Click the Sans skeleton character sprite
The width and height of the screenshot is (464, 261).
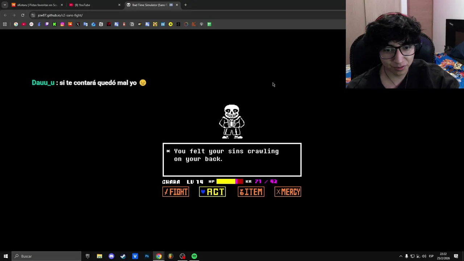tap(232, 122)
